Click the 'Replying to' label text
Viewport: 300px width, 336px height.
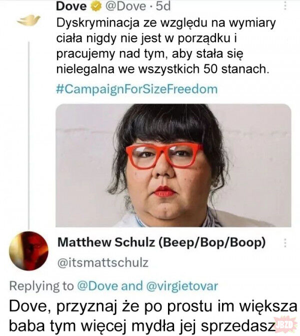(41, 286)
